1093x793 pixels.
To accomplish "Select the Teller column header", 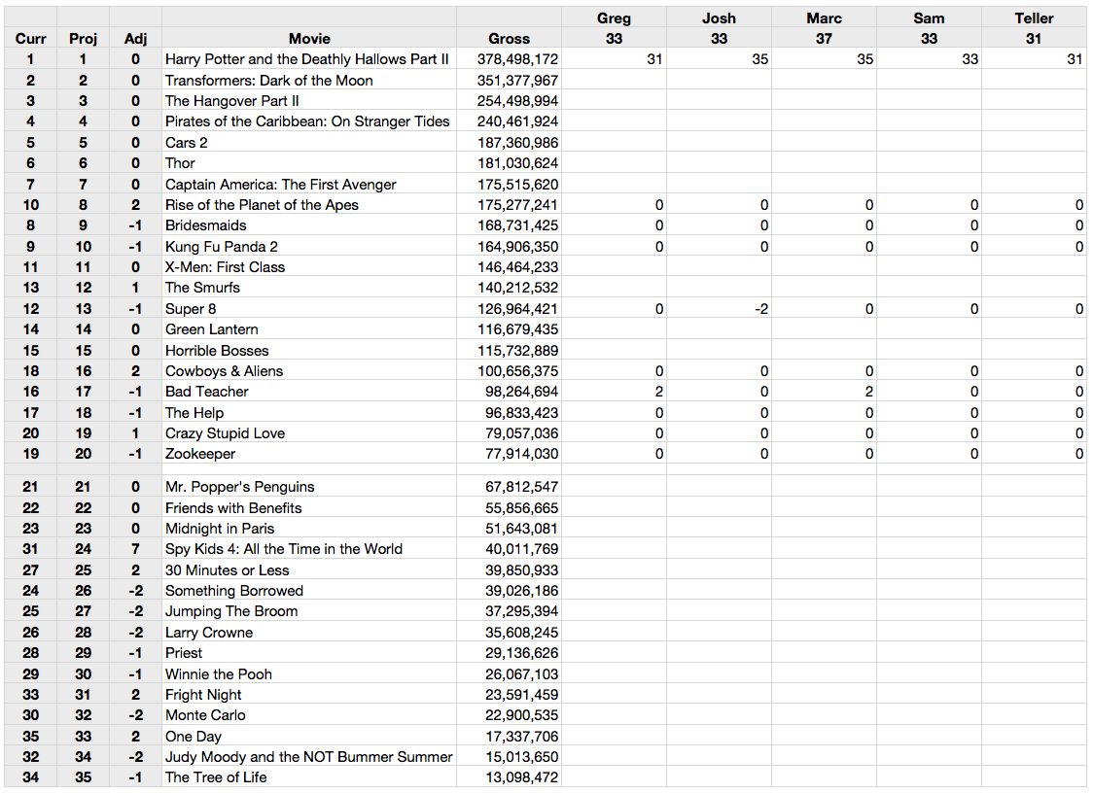I will pyautogui.click(x=1035, y=18).
